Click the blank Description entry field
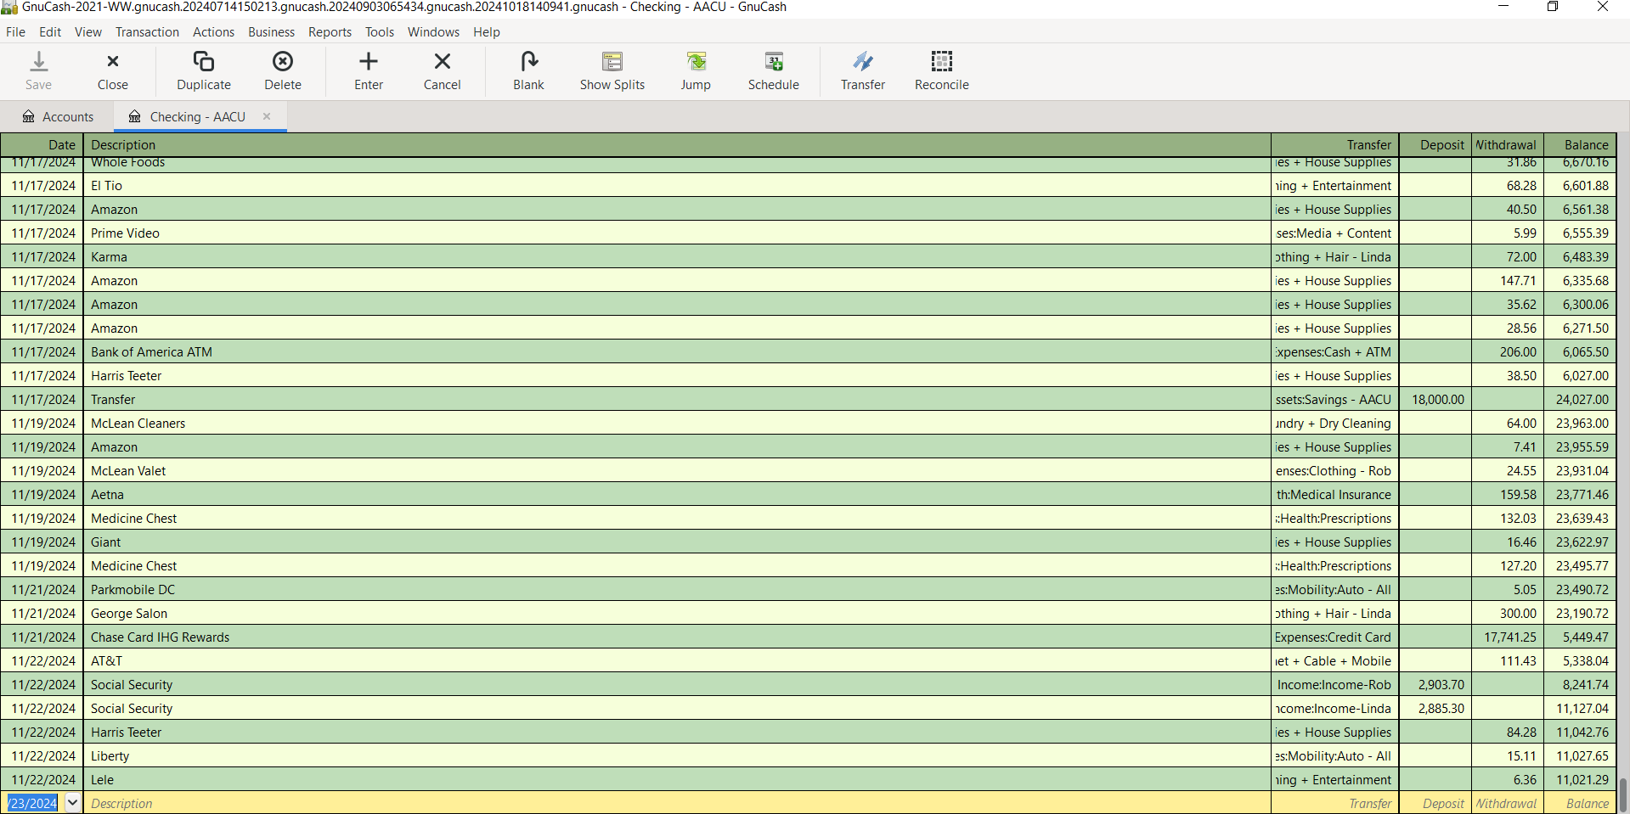This screenshot has height=814, width=1630. tap(677, 803)
